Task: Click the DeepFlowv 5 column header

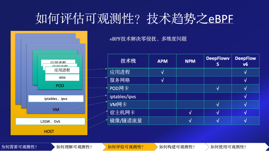Action: pyautogui.click(x=218, y=61)
